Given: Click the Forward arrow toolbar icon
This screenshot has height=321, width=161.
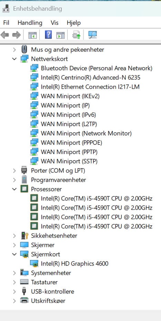Looking at the screenshot, I should coord(17,35).
